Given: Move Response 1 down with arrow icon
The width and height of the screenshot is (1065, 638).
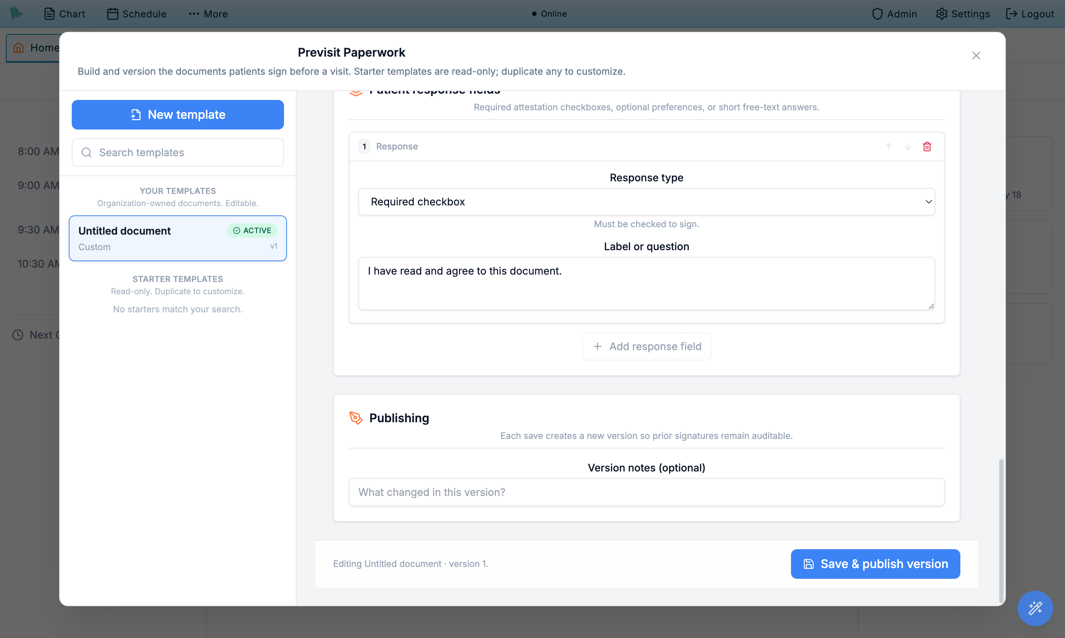Looking at the screenshot, I should tap(907, 147).
